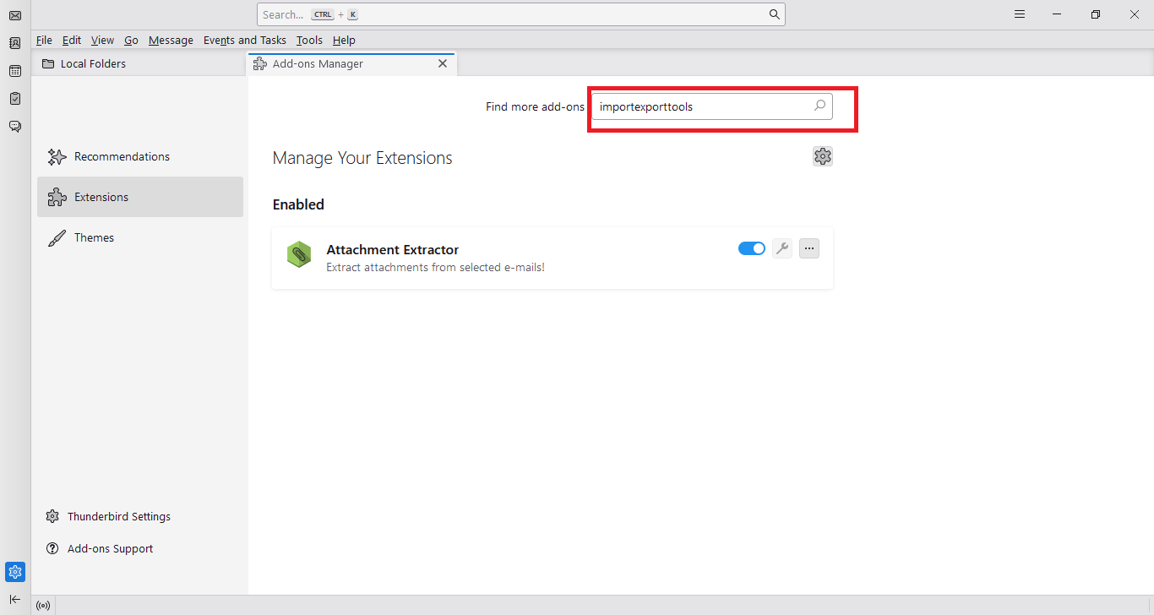The height and width of the screenshot is (615, 1154).
Task: Switch to Local Folders tab
Action: pyautogui.click(x=139, y=63)
